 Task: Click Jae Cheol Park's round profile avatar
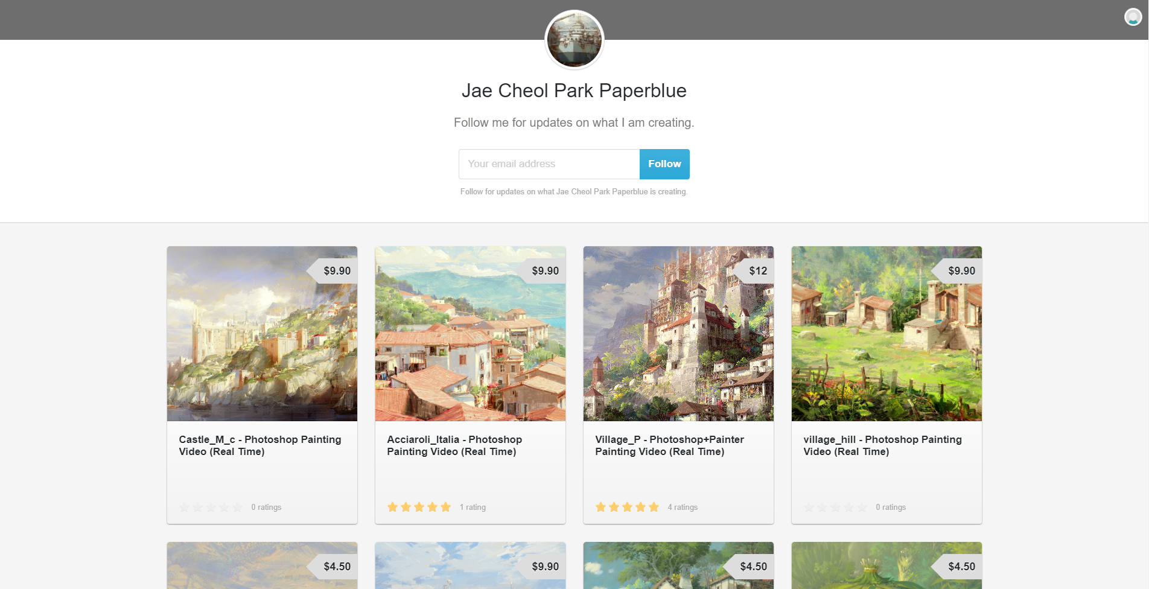pyautogui.click(x=574, y=40)
